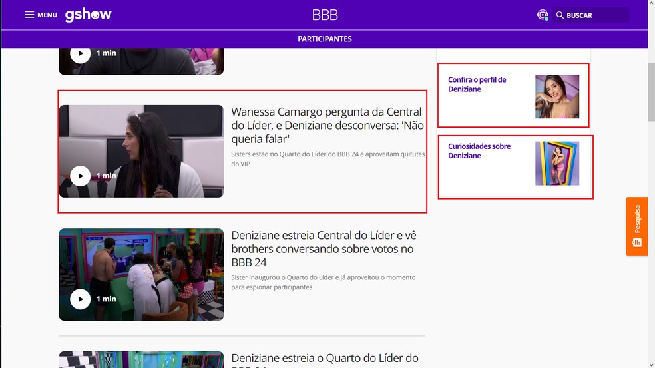The width and height of the screenshot is (655, 368).
Task: Click 'Sisters estão no Quarto do Líder' description
Action: (328, 159)
